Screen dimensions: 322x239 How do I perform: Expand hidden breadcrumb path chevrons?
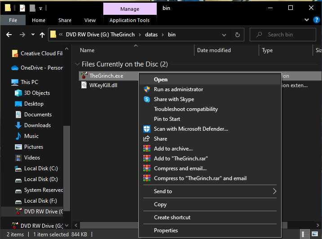pos(61,34)
